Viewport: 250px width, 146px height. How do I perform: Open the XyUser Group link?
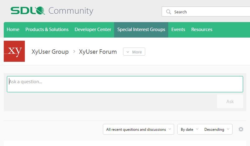(x=50, y=52)
